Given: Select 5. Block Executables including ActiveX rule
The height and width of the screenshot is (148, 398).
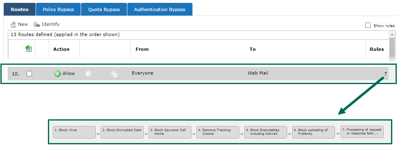Looking at the screenshot, I should (265, 132).
